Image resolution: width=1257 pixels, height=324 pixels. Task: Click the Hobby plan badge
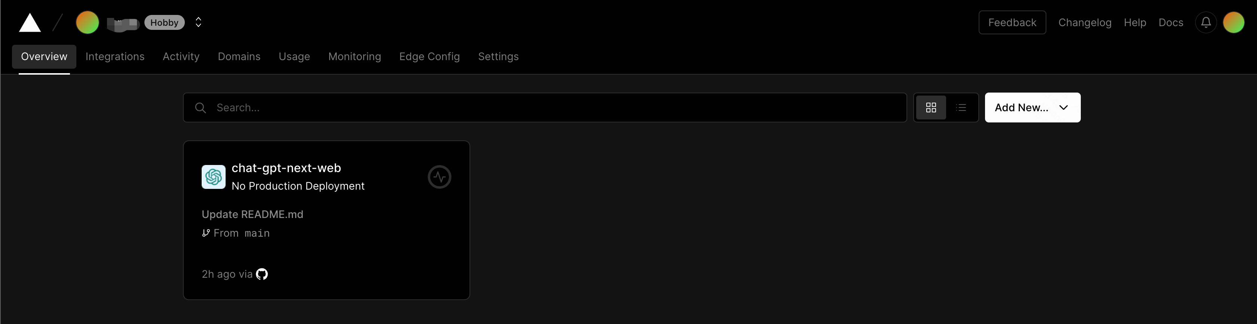coord(165,22)
